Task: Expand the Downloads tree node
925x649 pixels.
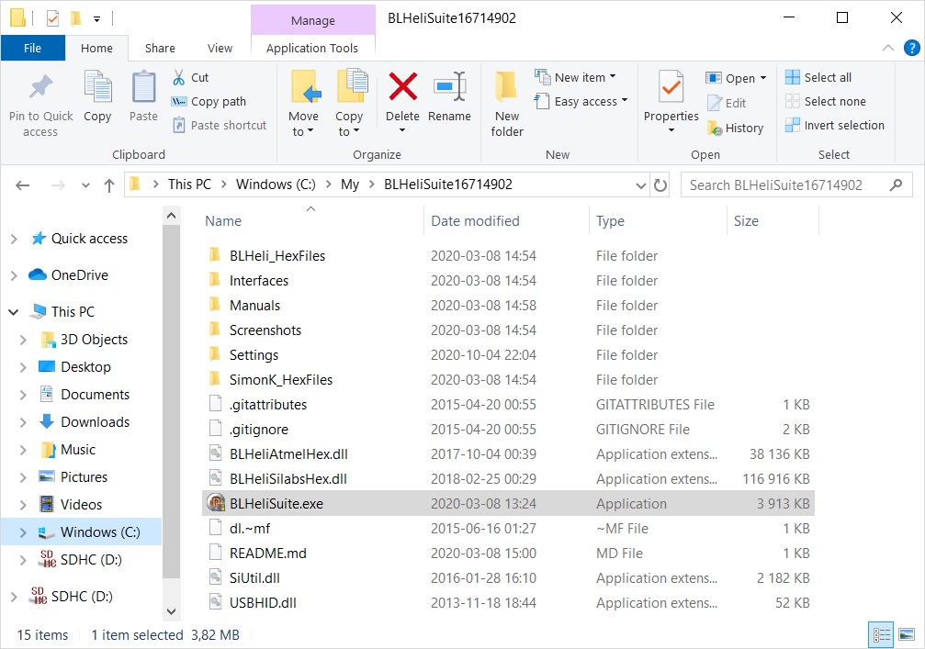Action: coord(23,422)
